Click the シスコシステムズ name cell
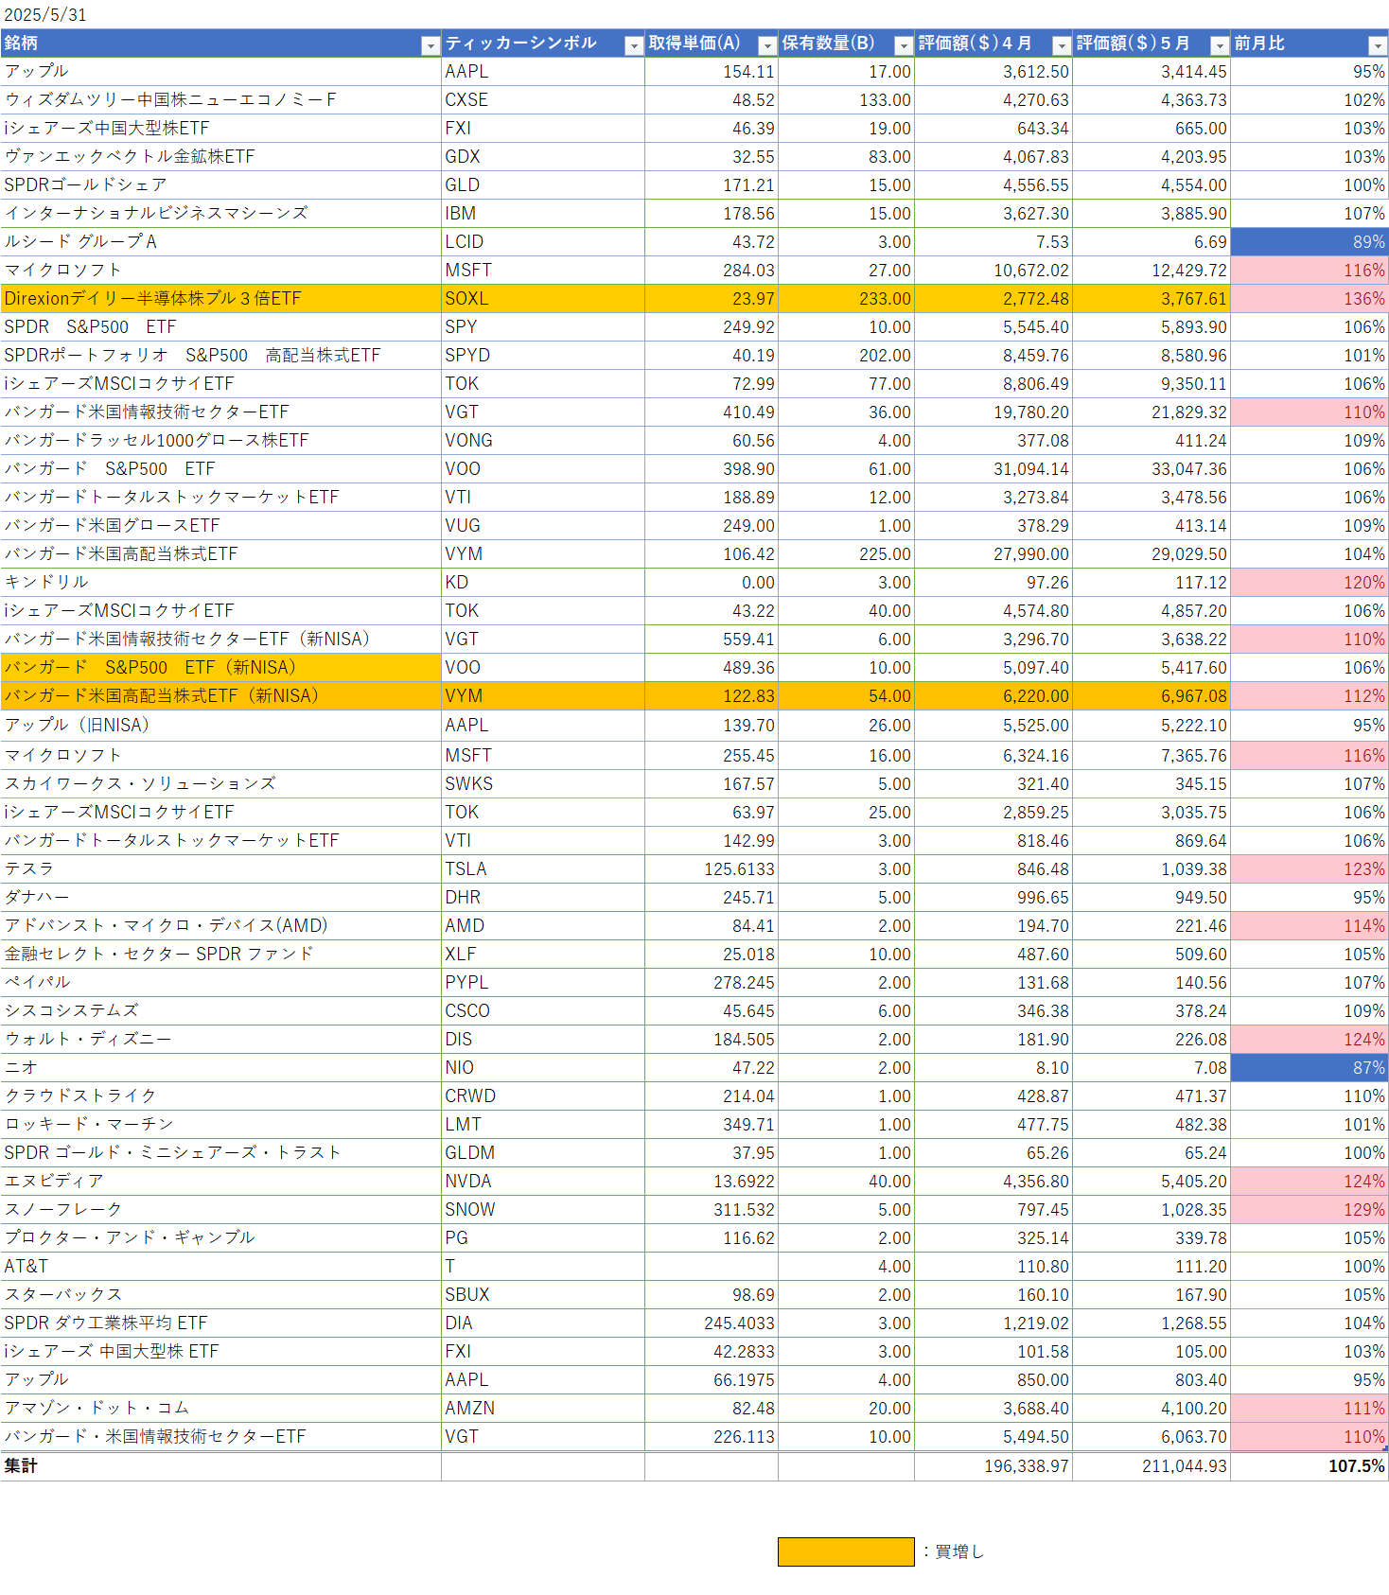1389x1595 pixels. point(220,1010)
